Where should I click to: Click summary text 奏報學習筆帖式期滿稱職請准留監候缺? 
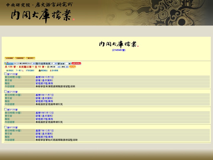point(57,140)
